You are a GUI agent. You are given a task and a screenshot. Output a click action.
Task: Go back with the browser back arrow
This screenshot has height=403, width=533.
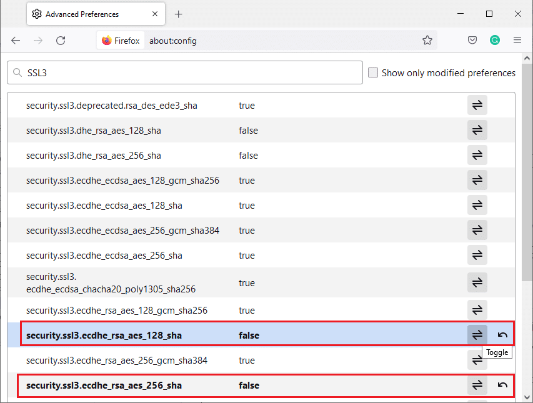[x=16, y=41]
